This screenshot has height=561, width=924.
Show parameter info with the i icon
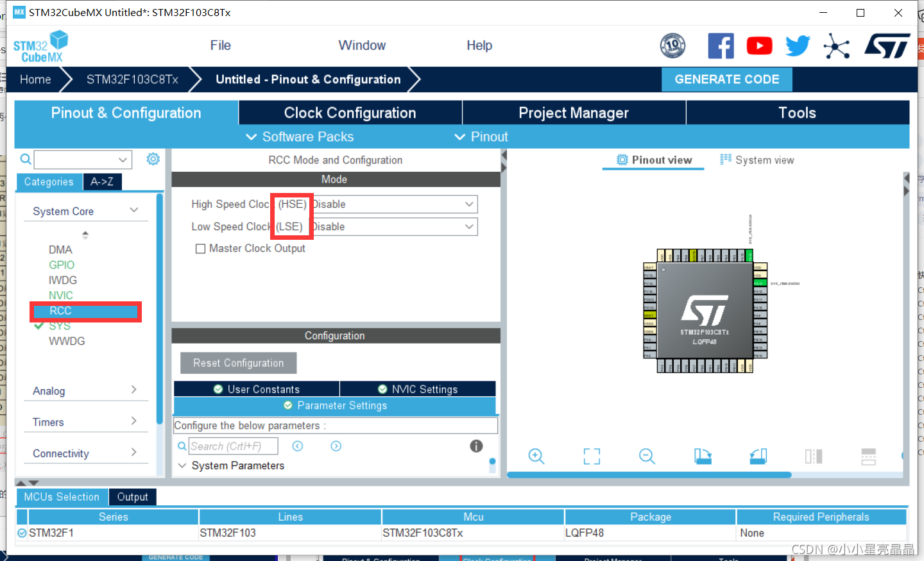(476, 446)
